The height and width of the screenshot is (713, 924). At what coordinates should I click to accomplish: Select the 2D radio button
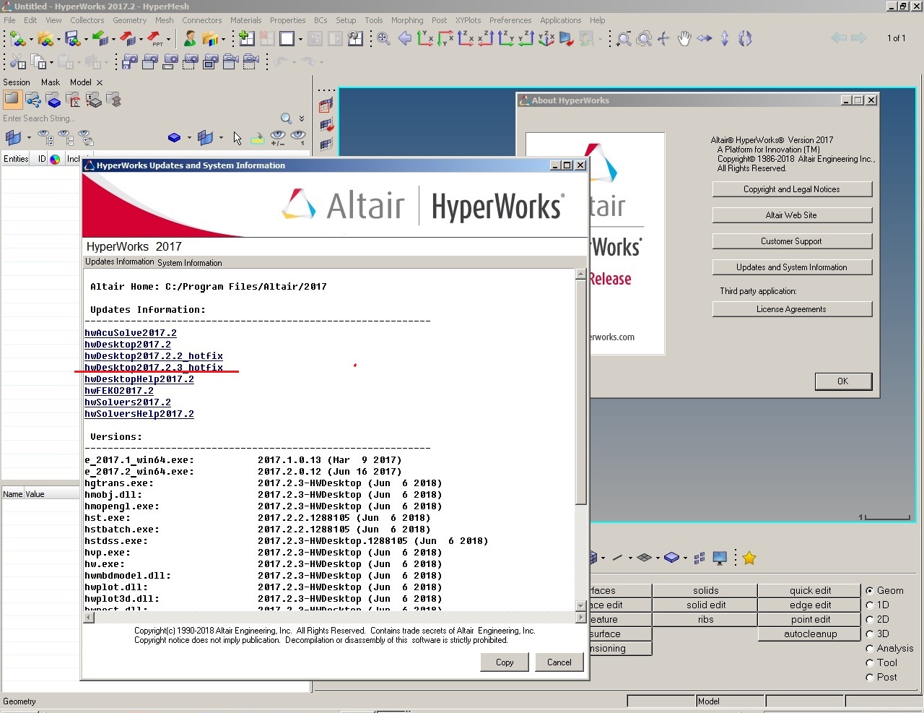870,619
